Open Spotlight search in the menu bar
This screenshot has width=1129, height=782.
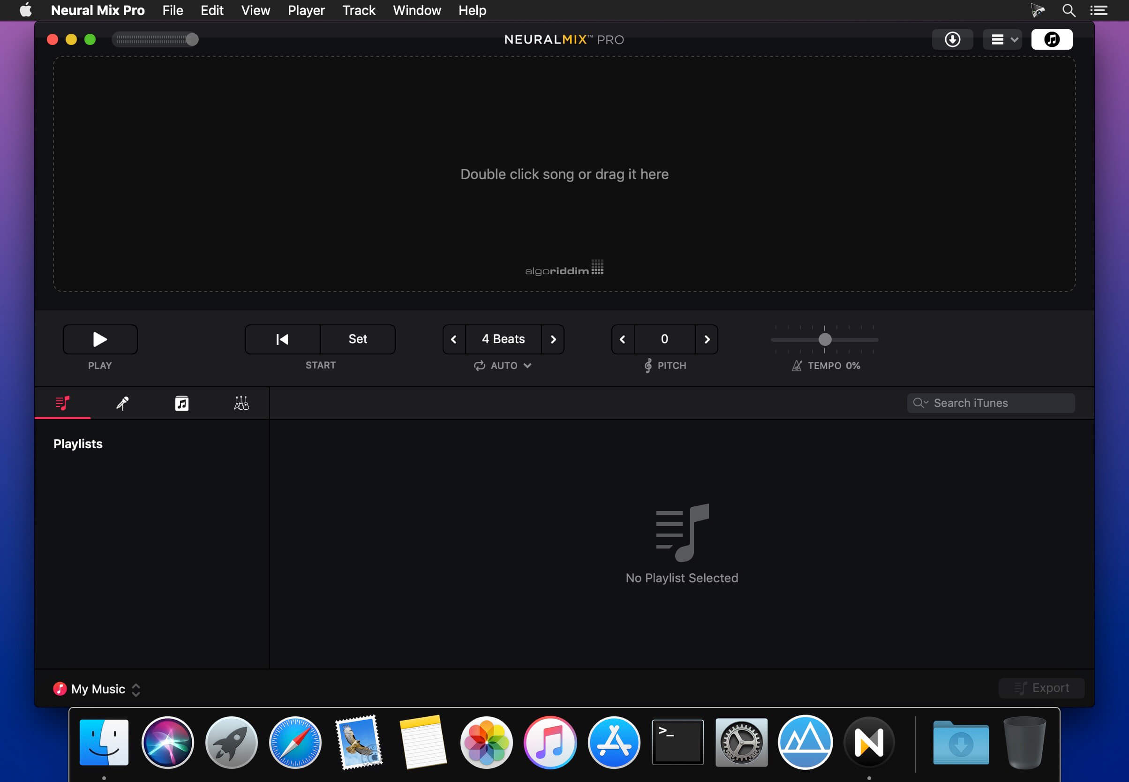tap(1068, 10)
